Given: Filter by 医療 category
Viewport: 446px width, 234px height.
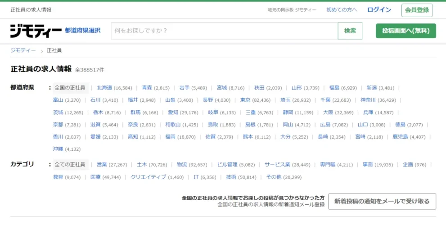Looking at the screenshot, I should [95, 177].
